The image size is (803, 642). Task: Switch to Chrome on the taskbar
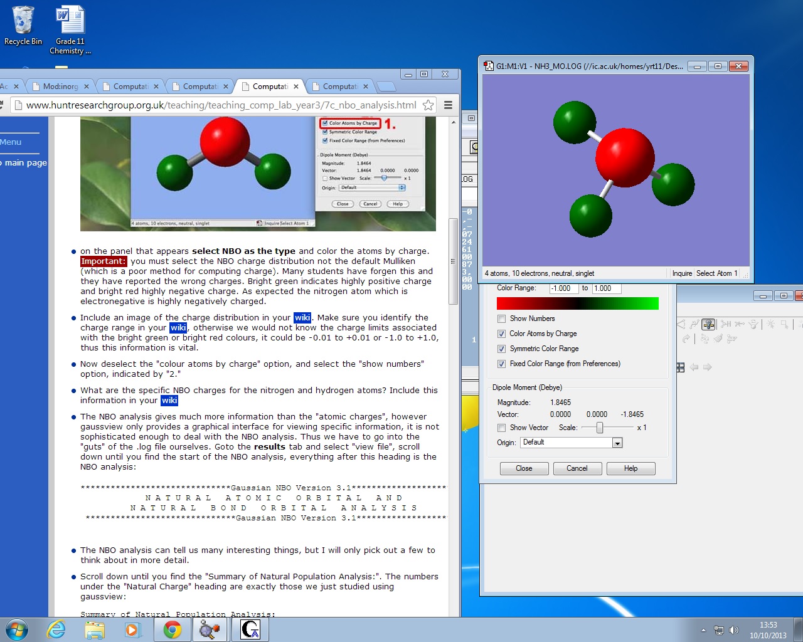[173, 629]
